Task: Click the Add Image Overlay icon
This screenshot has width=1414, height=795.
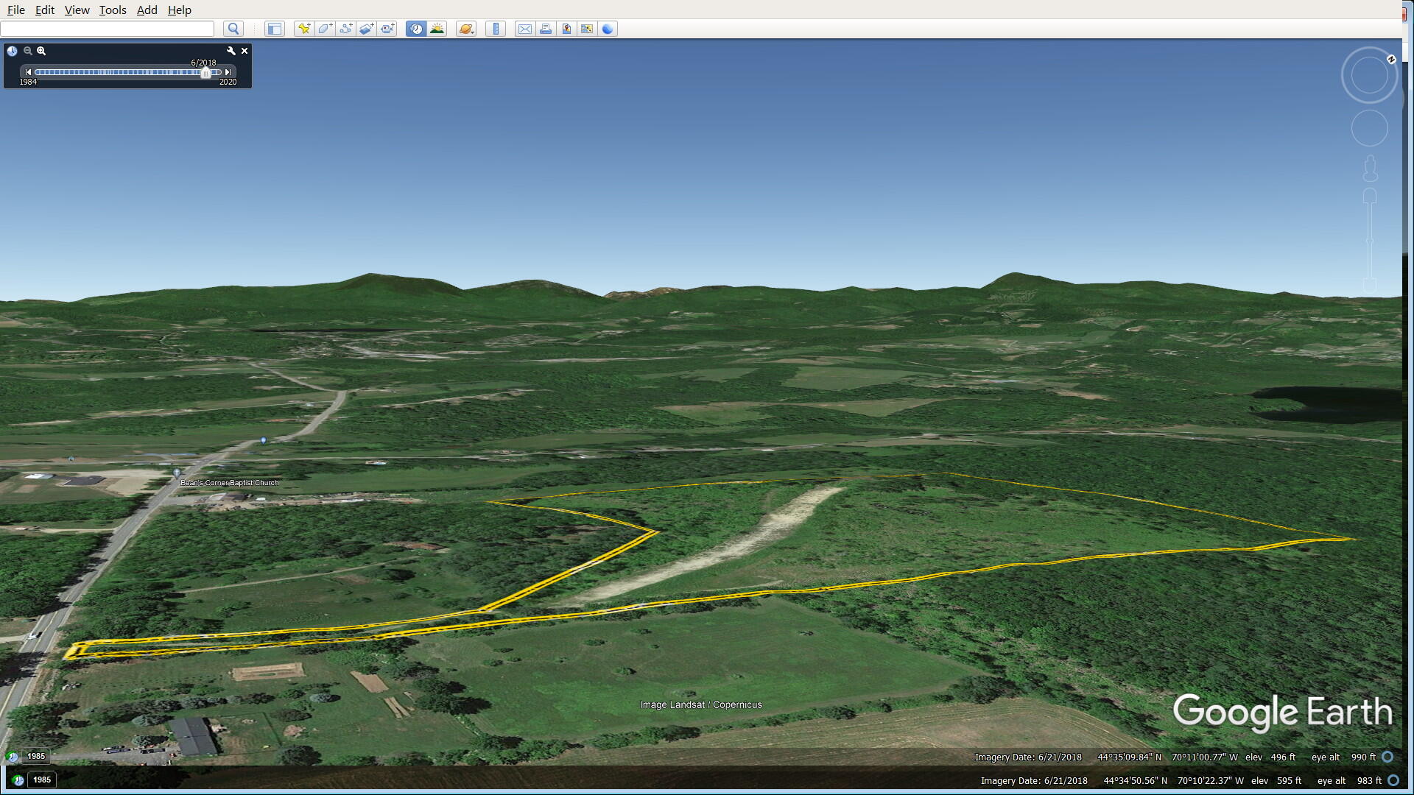Action: (x=366, y=29)
